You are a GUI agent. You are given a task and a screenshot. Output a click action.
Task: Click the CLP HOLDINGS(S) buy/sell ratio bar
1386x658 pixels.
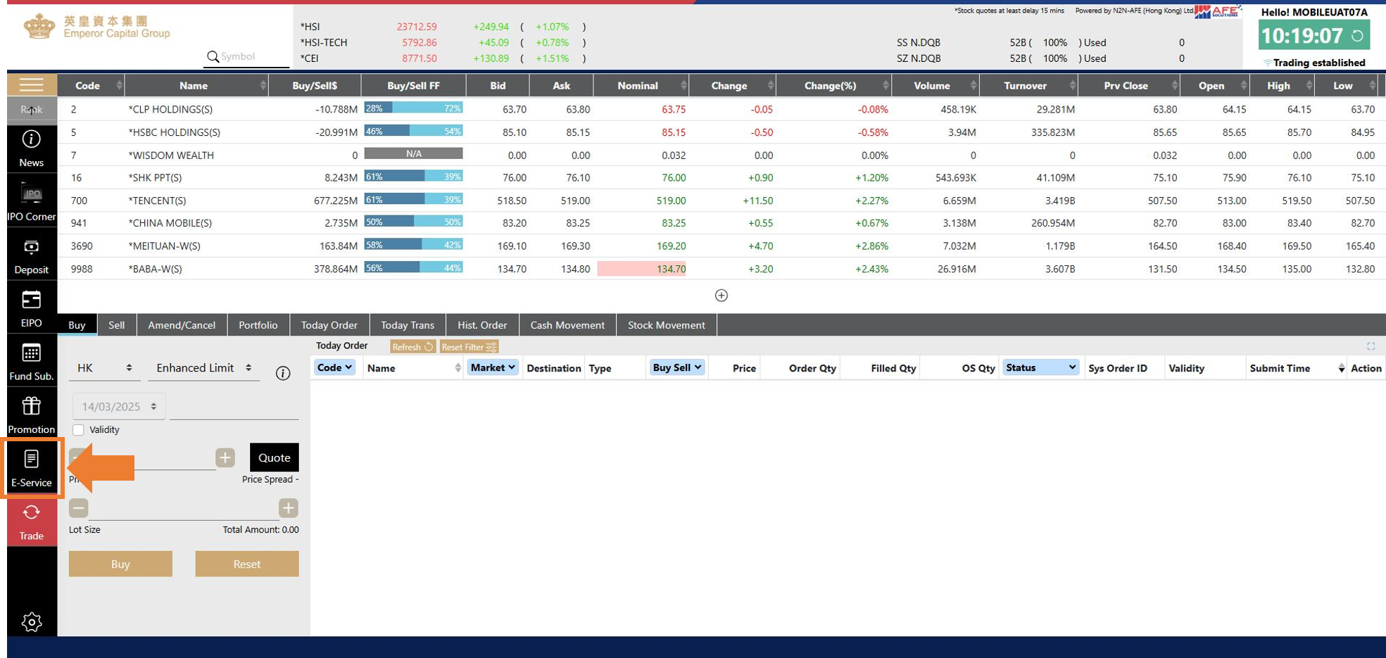click(413, 108)
